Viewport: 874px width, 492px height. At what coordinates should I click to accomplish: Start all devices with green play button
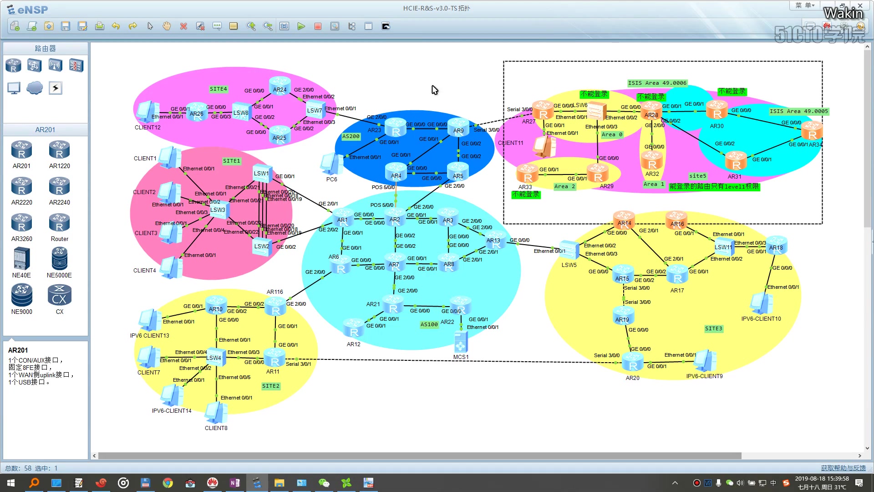[x=301, y=26]
